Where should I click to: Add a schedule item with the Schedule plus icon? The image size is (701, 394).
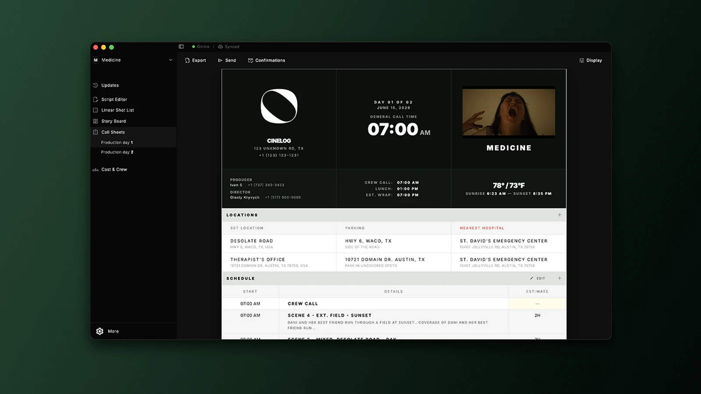[559, 278]
